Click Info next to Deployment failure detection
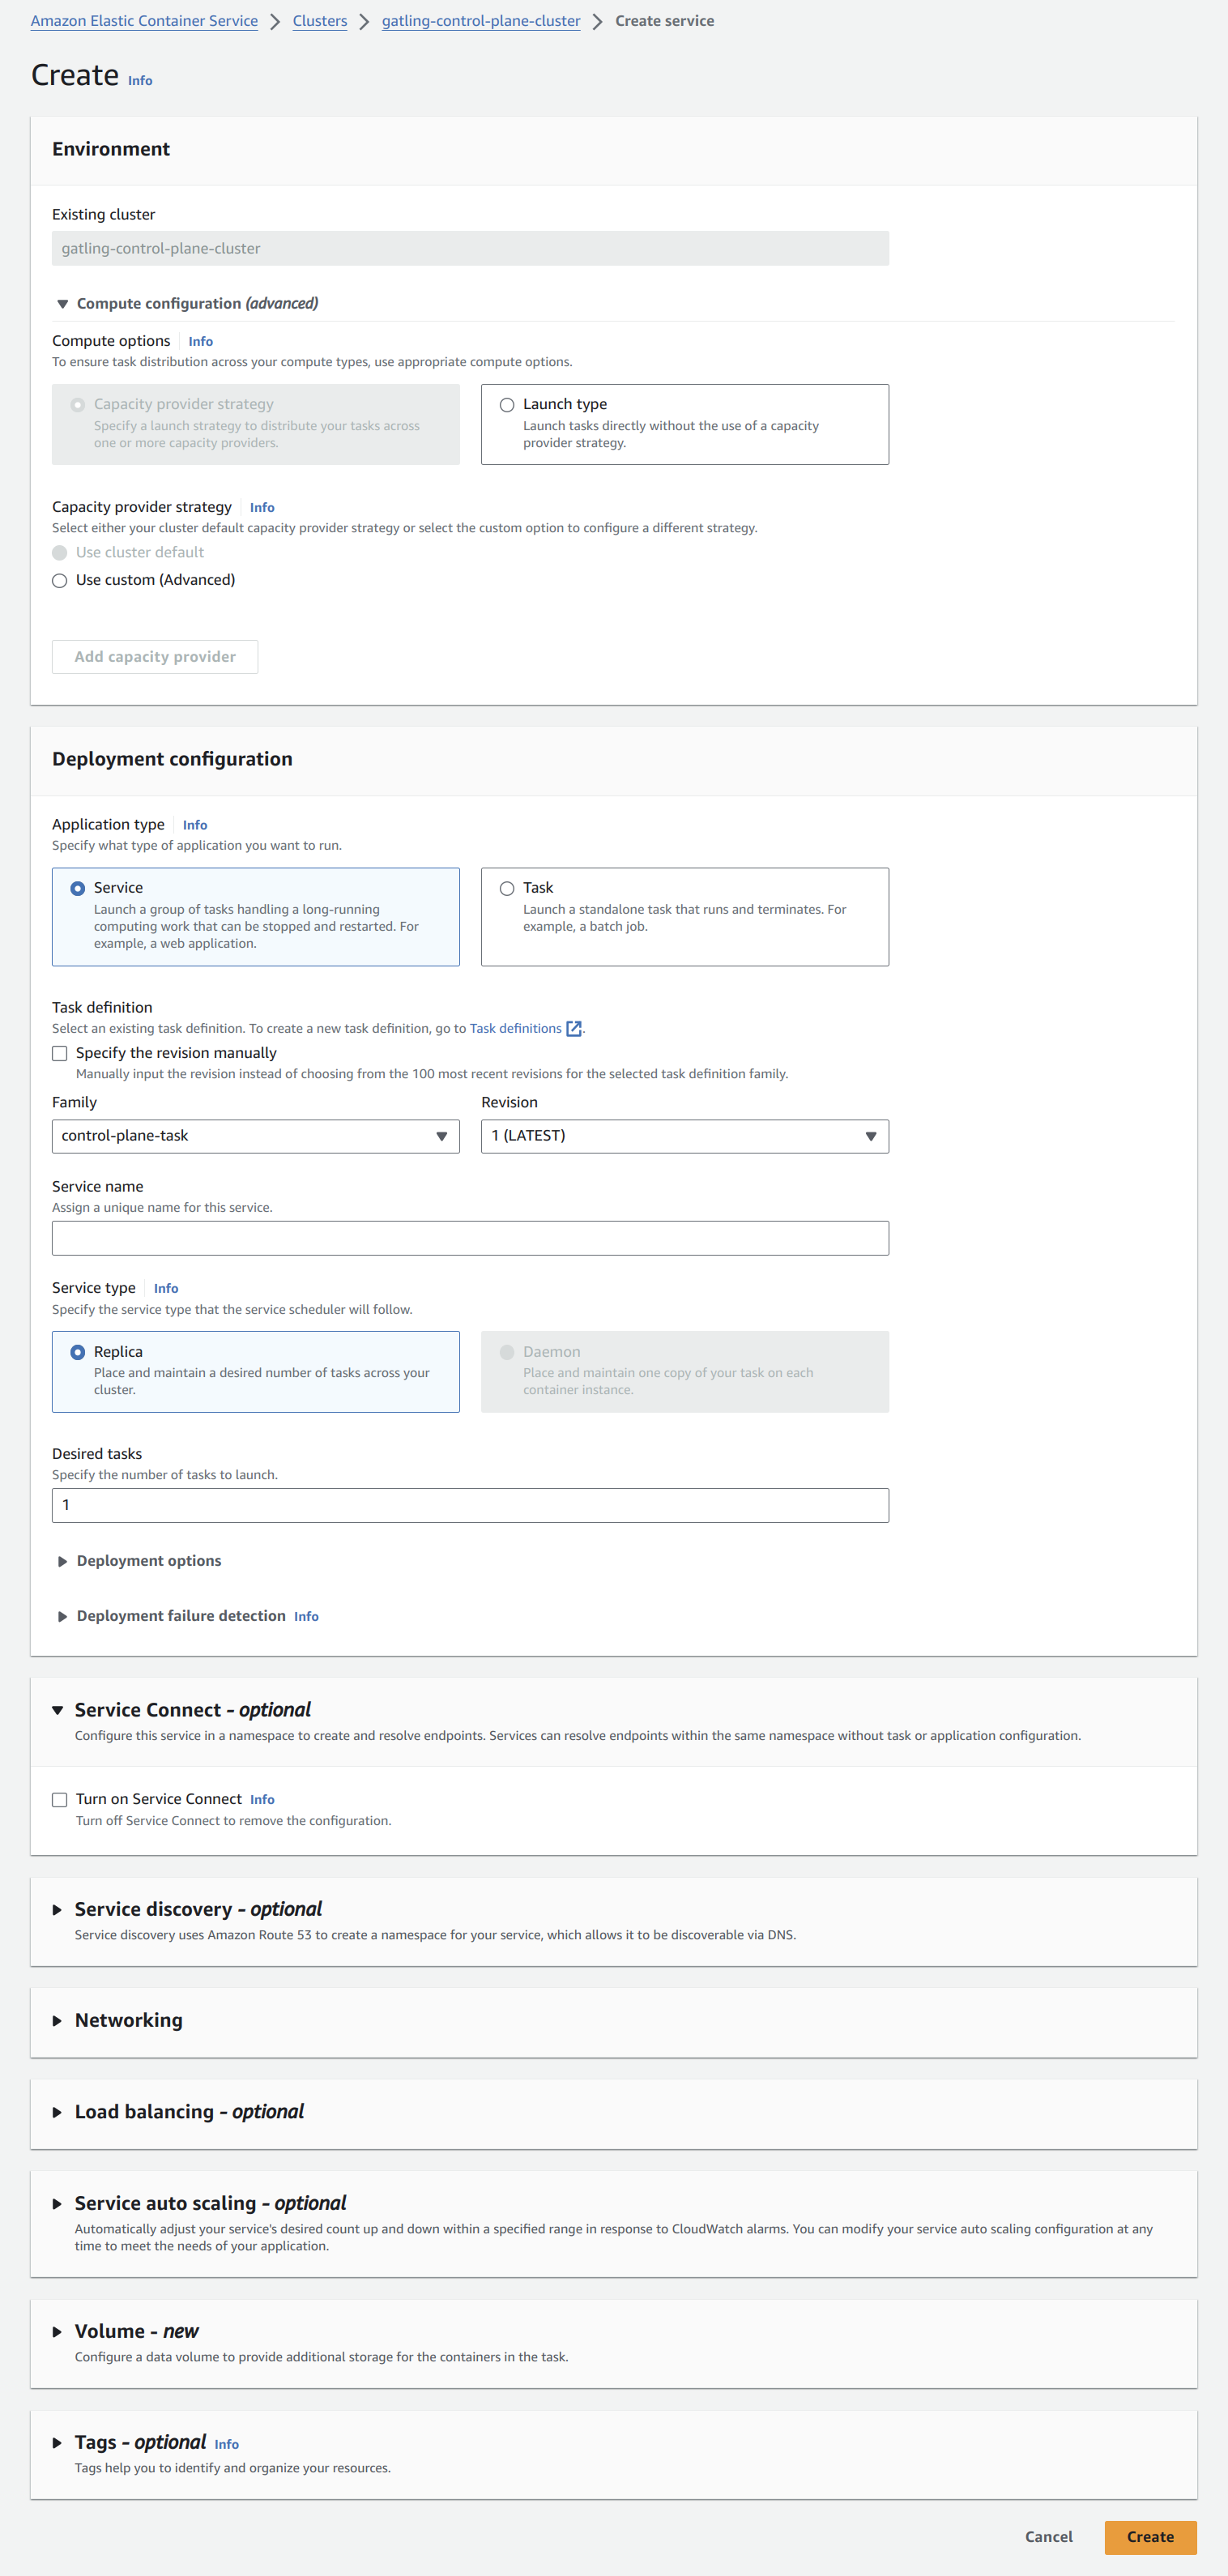 (306, 1616)
